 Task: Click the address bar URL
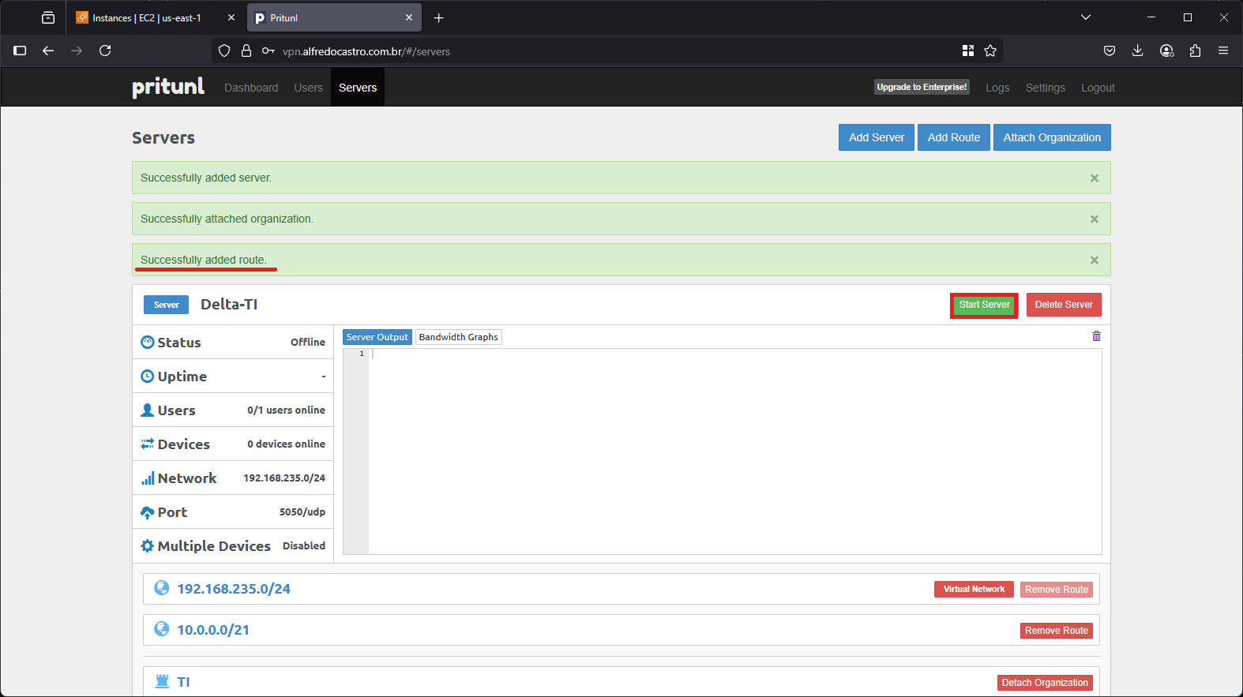coord(366,51)
